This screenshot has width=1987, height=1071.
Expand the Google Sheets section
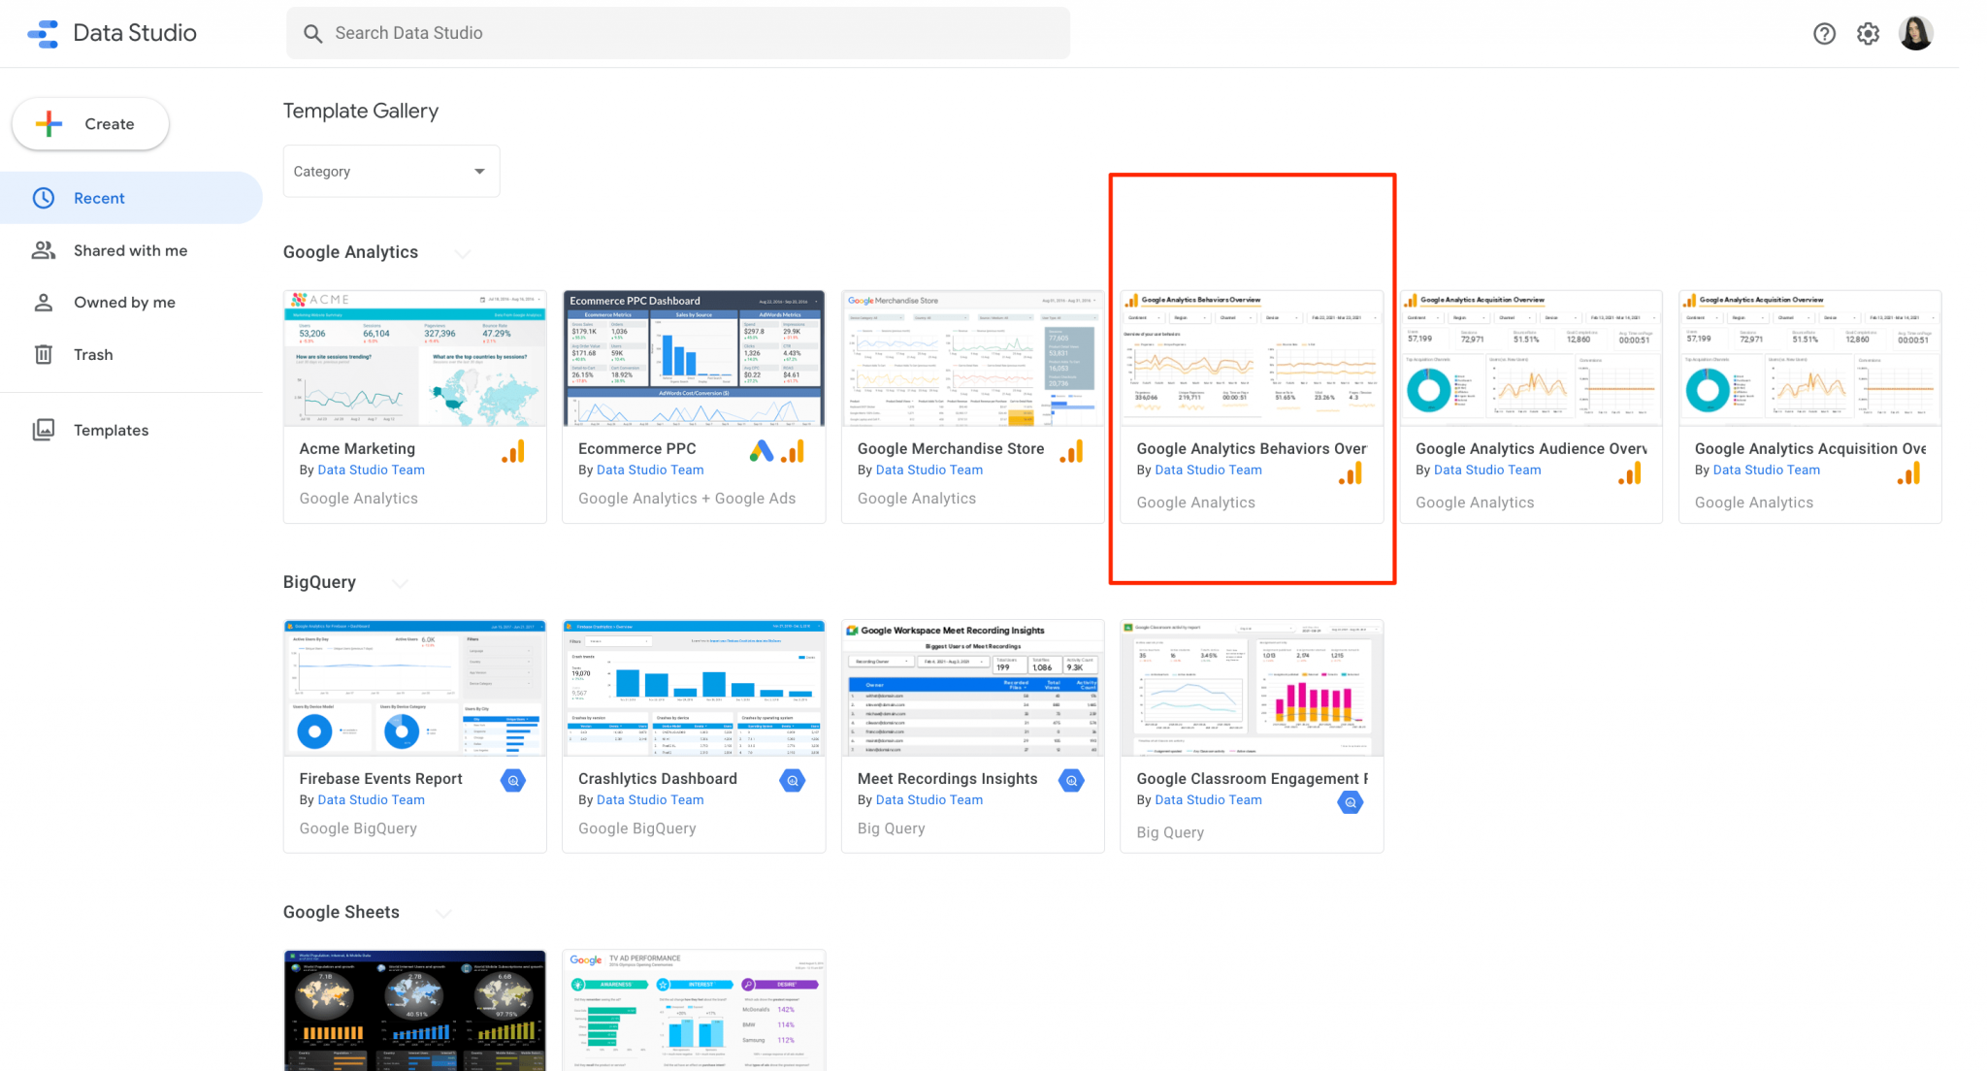444,913
